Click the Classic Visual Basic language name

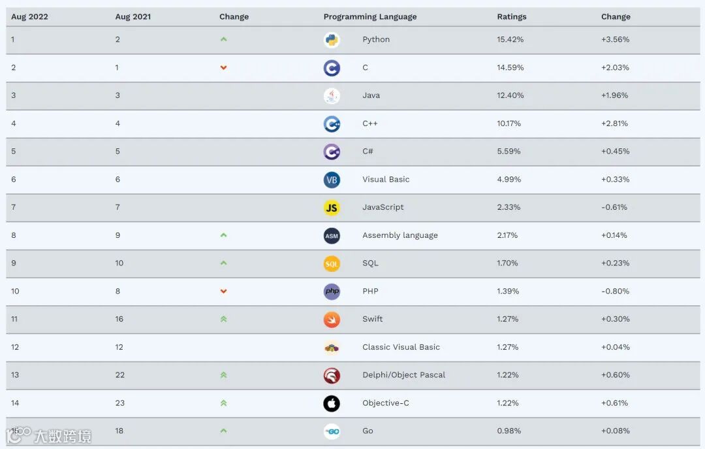401,347
